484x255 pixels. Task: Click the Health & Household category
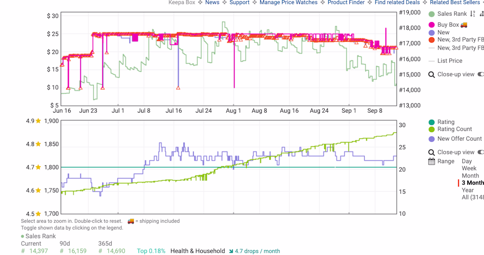pos(198,251)
